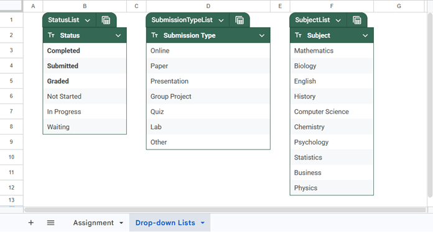The height and width of the screenshot is (232, 433).
Task: Select the Statistics subject cell
Action: coord(332,158)
